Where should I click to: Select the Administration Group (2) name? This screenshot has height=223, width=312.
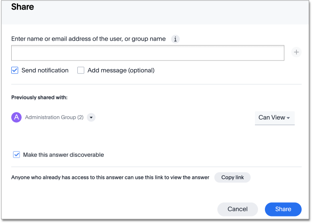[x=54, y=118]
